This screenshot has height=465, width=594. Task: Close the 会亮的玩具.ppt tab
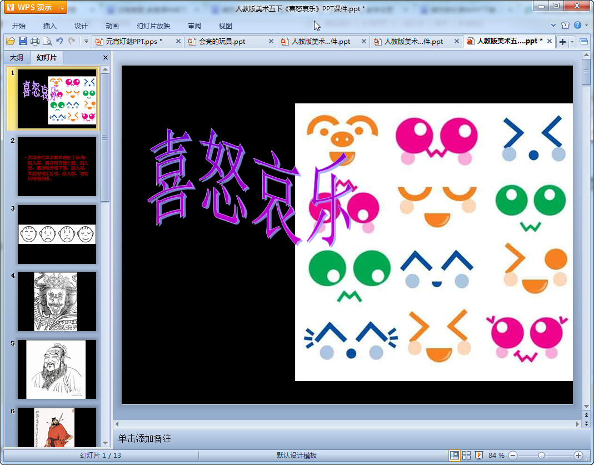(271, 41)
